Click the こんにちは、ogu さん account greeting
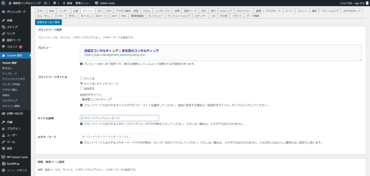 (352, 3)
